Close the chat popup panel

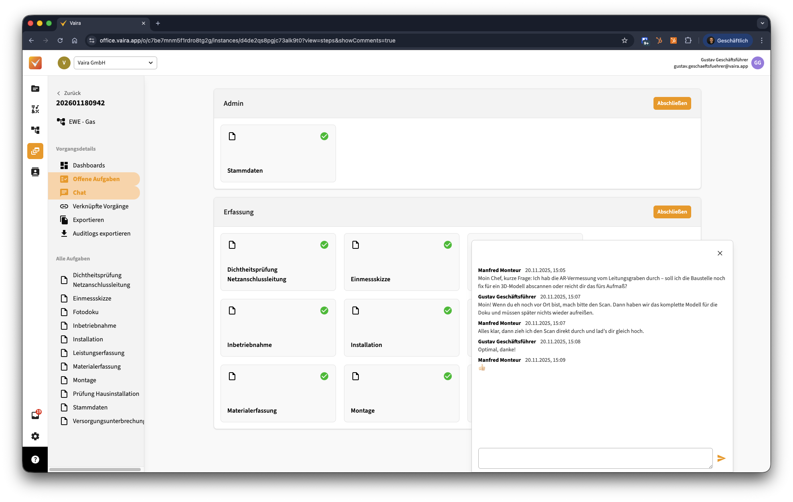pos(720,253)
